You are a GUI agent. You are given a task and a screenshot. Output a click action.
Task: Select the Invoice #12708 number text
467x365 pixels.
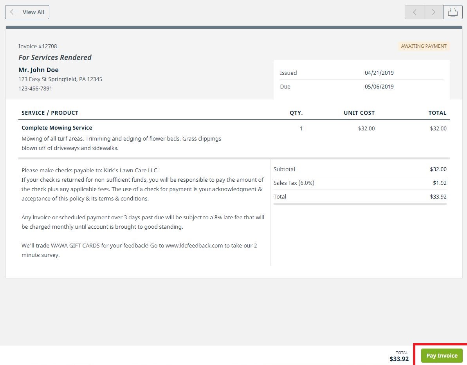click(x=38, y=46)
